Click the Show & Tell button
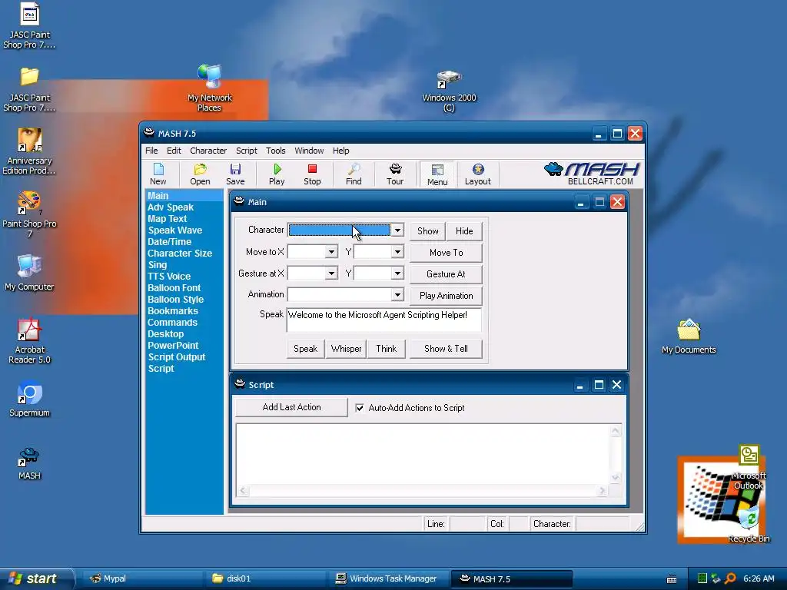The width and height of the screenshot is (787, 590). (447, 349)
